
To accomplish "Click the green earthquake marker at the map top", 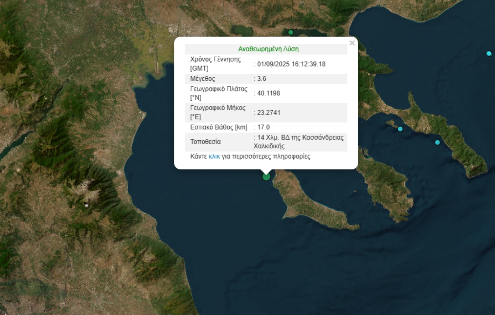I will (x=291, y=32).
